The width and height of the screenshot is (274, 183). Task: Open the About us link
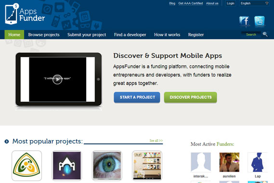212,3
